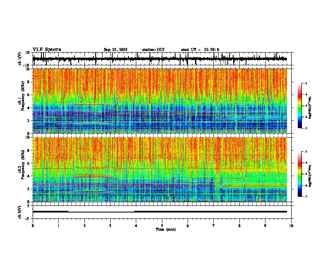
Task: Click inside the ch.1 frequency spectrogram
Action: pos(160,101)
